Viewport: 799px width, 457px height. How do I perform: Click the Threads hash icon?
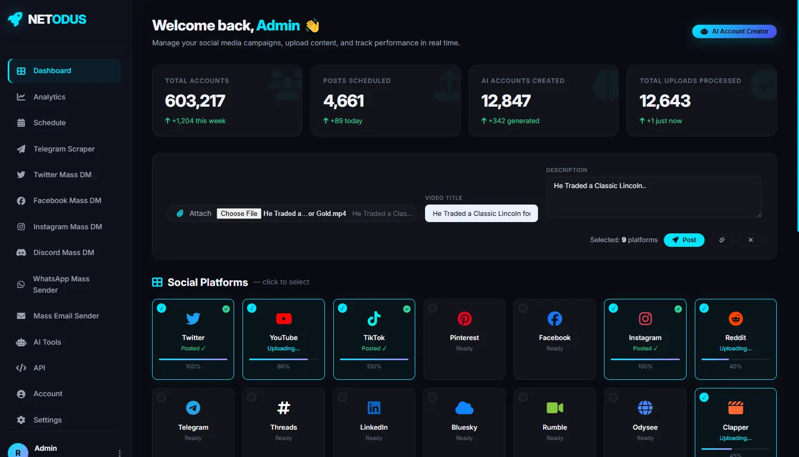(x=284, y=408)
